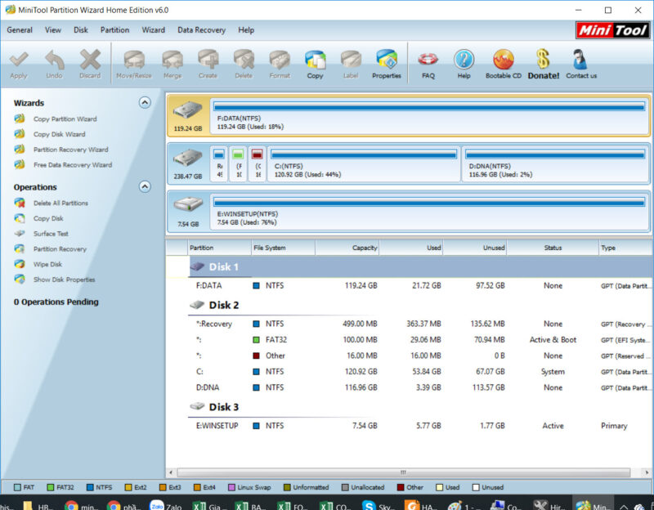
Task: Open the Disk menu
Action: pyautogui.click(x=81, y=30)
